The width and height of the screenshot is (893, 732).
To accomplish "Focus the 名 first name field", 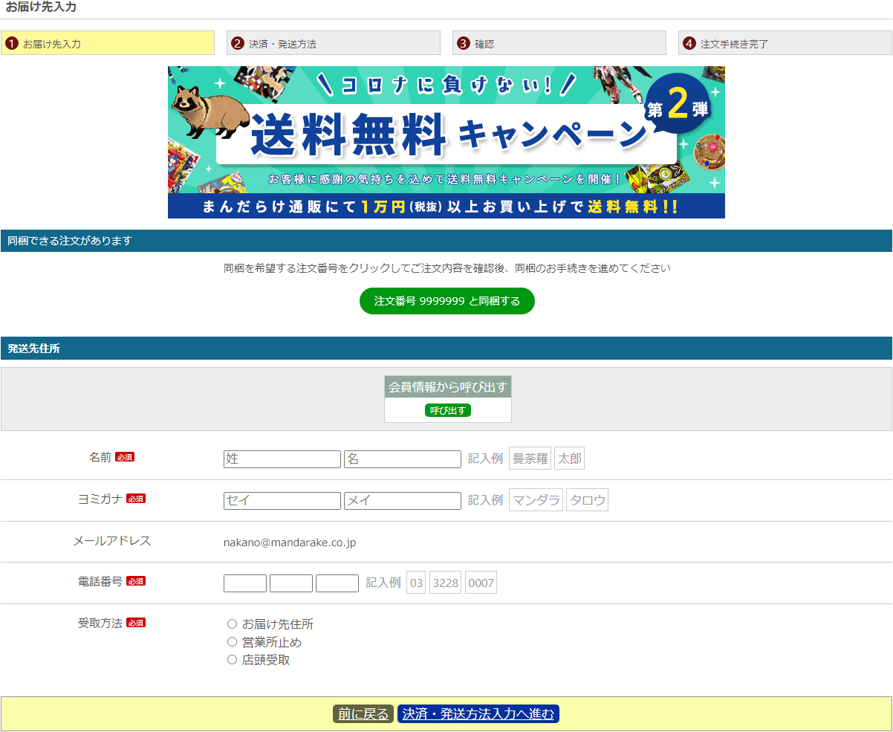I will [402, 459].
